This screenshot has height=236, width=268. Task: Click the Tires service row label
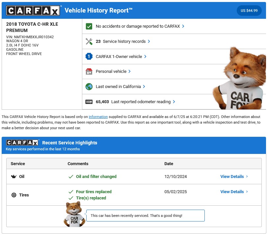click(x=24, y=195)
